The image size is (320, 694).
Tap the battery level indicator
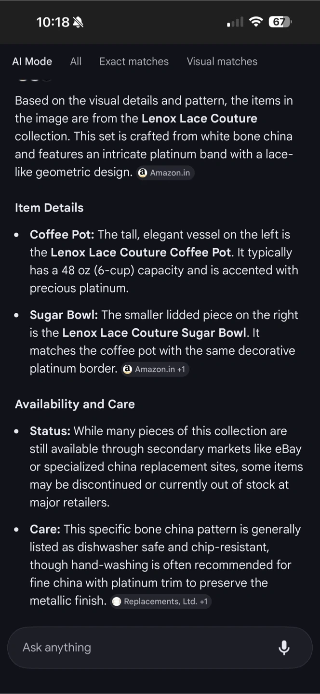(280, 22)
